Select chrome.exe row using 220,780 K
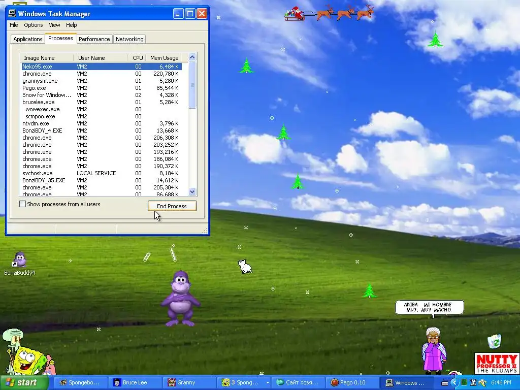Image resolution: width=520 pixels, height=390 pixels. [x=102, y=74]
